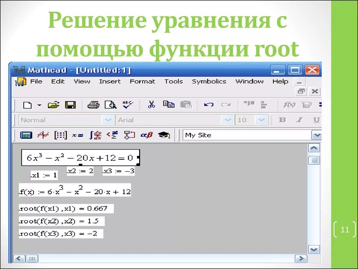Open the Programming toolbar
The height and width of the screenshot is (269, 358).
click(129, 135)
